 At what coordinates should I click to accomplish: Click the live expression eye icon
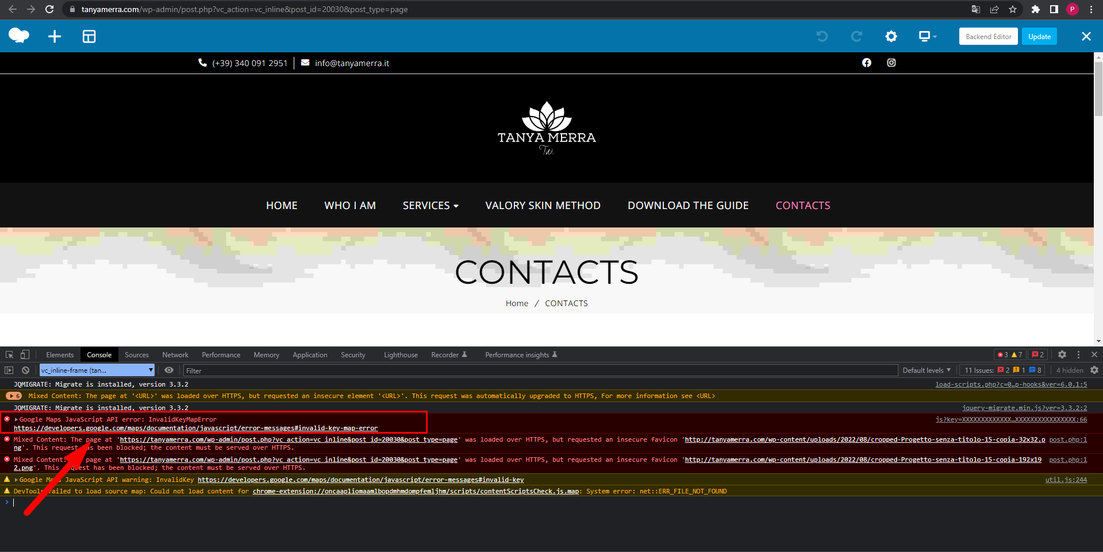(x=169, y=370)
